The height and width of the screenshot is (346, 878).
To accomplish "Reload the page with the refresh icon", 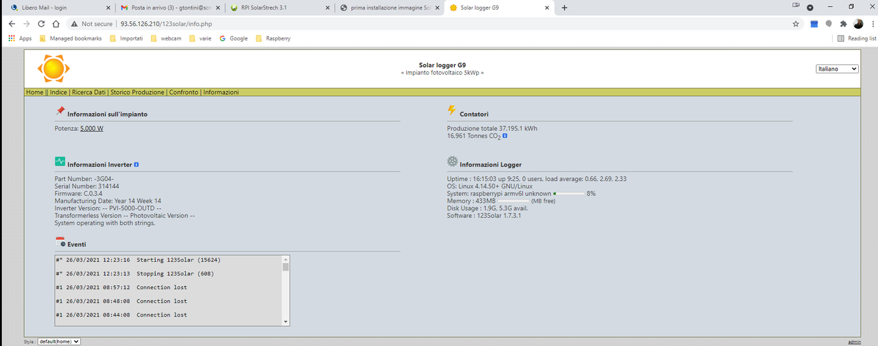I will pos(41,23).
